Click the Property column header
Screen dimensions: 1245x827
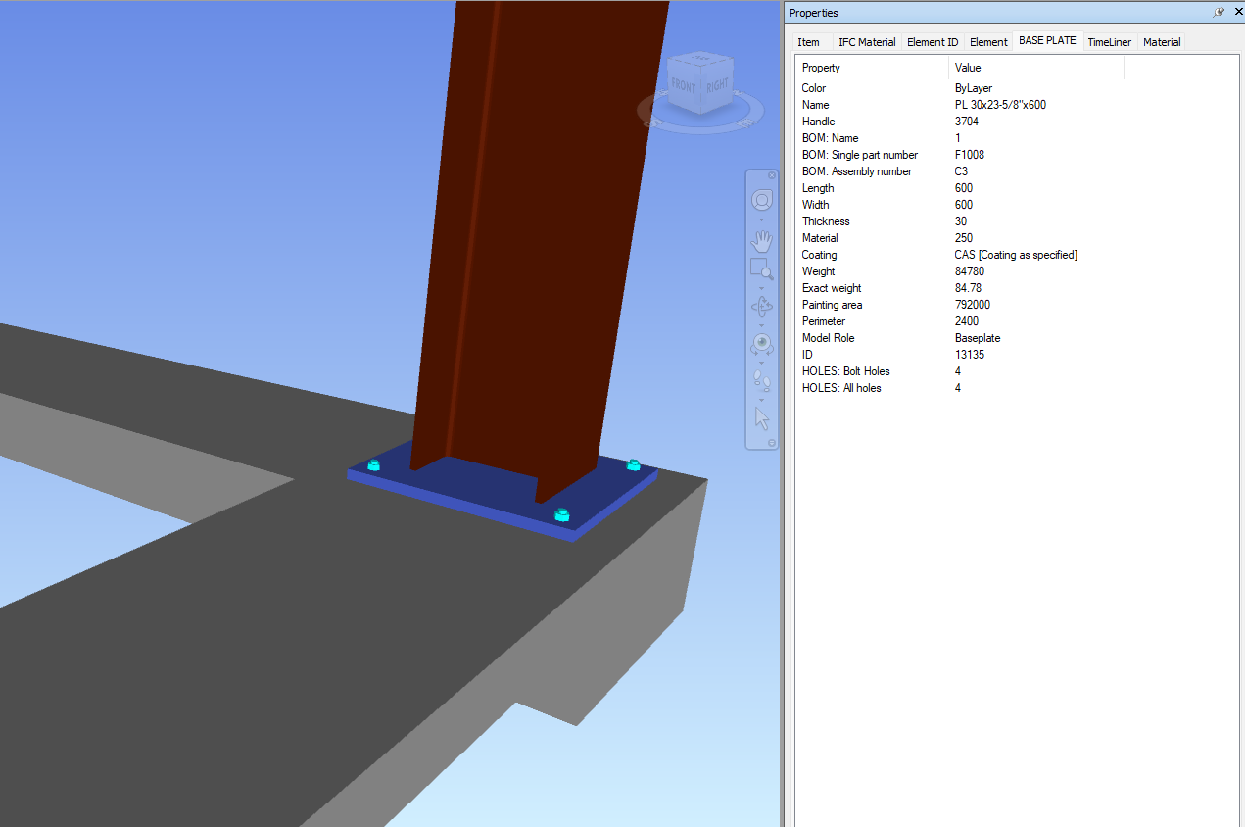pos(872,68)
